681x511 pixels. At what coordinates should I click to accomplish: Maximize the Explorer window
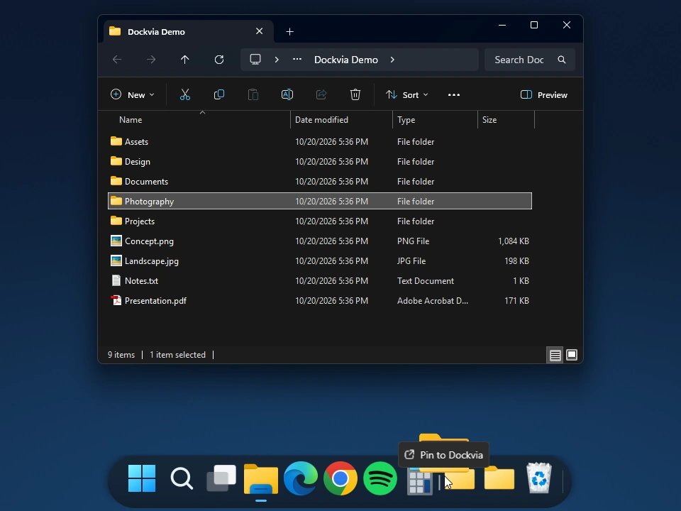click(534, 26)
